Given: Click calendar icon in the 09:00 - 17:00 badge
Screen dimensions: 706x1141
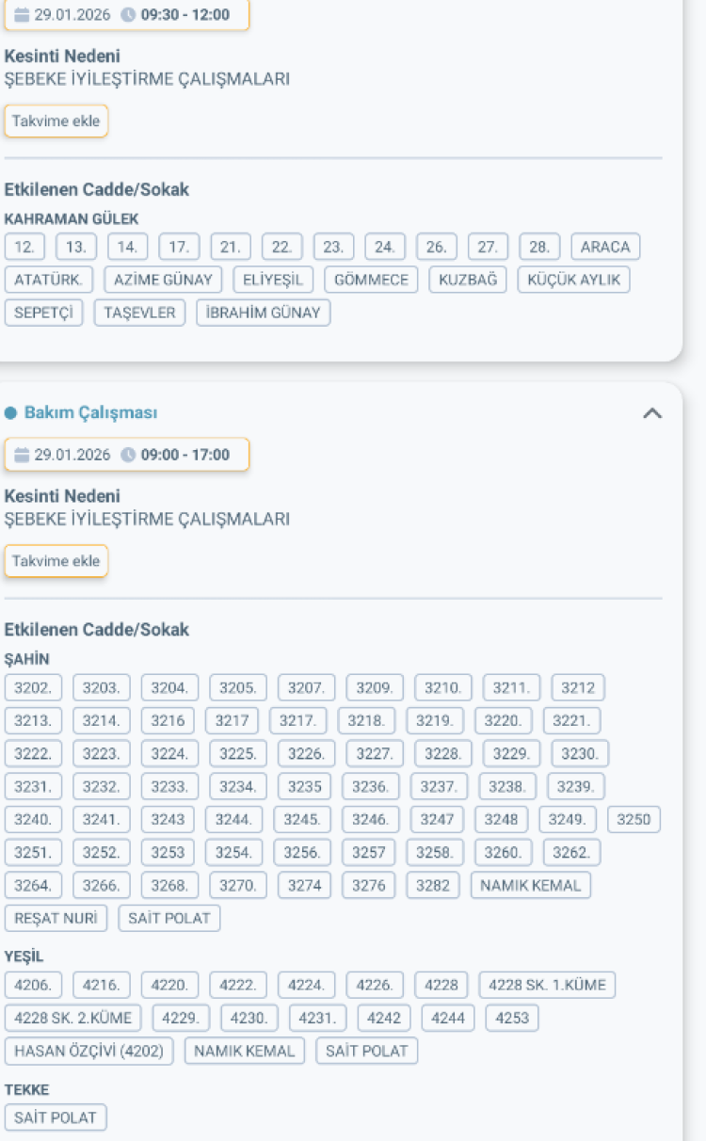Looking at the screenshot, I should 21,455.
